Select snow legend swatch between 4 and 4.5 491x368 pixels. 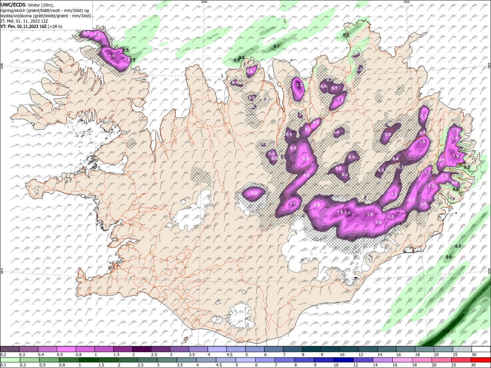[217, 349]
